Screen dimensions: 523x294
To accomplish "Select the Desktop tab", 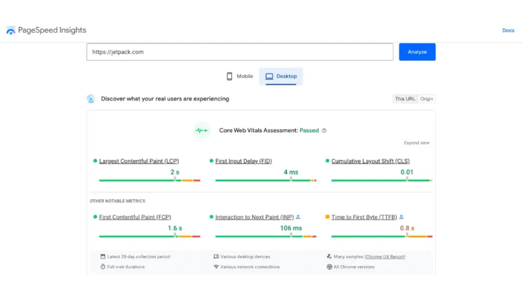I will pos(281,77).
